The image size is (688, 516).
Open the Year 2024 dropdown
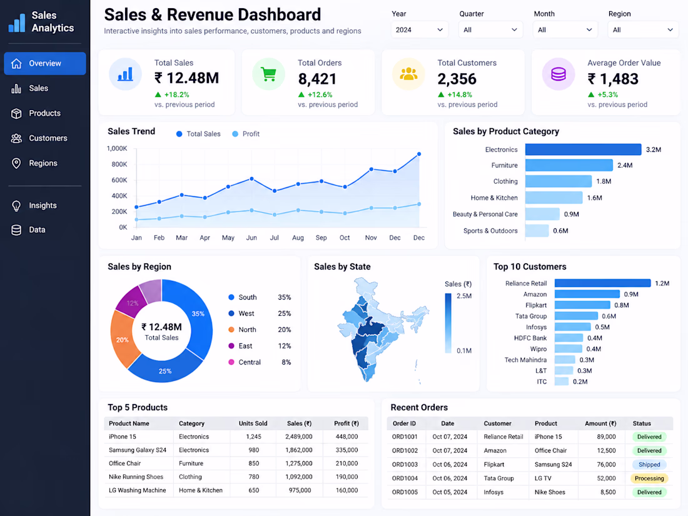(420, 30)
